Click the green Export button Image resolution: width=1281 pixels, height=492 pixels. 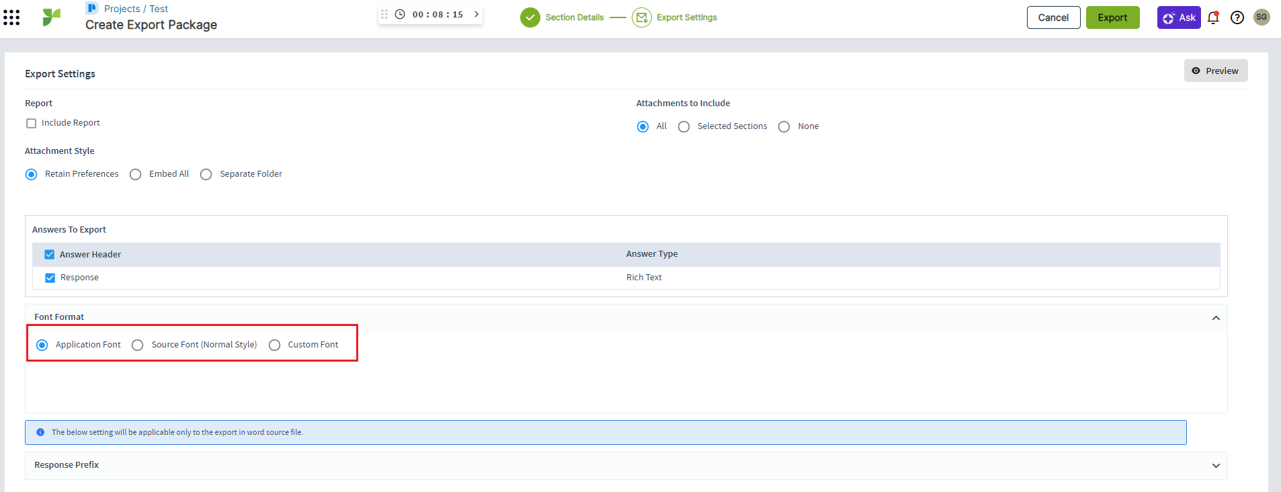tap(1112, 17)
